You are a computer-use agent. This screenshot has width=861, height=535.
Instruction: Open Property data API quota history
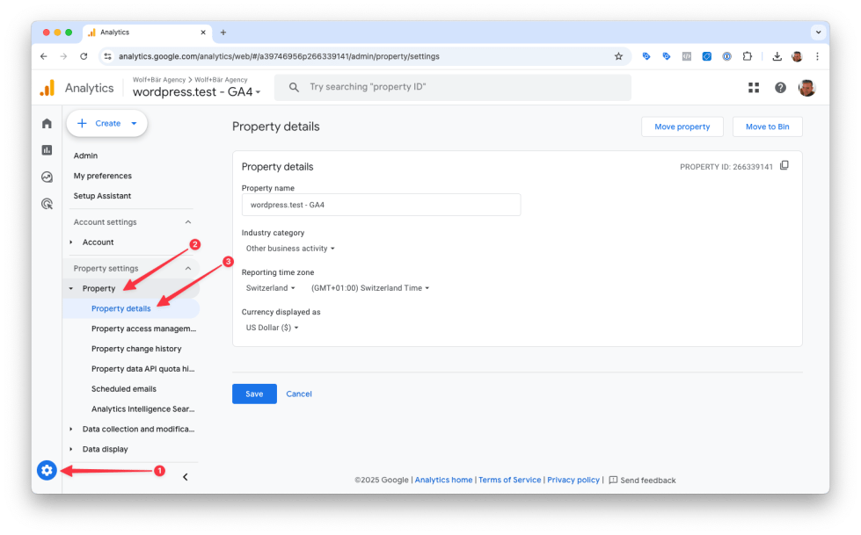point(142,369)
